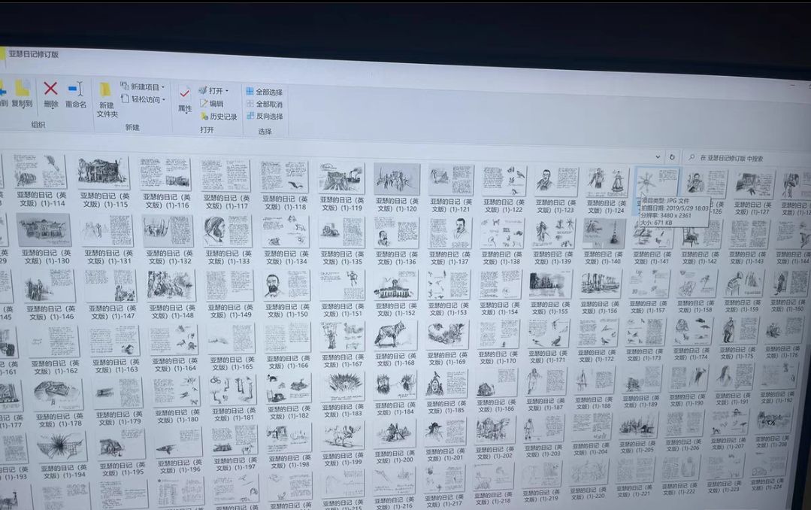Select thumbnail 亚瑟的日记 (英文版) (1)-168
The width and height of the screenshot is (811, 510).
click(x=395, y=335)
